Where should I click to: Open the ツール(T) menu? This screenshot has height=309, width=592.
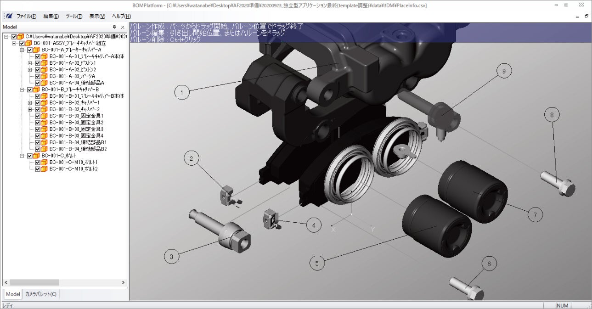tap(74, 16)
